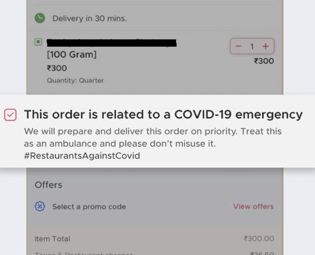Viewport: 315px width, 255px height.
Task: Uncheck the COVID-19 emergency order checkbox
Action: coord(10,115)
